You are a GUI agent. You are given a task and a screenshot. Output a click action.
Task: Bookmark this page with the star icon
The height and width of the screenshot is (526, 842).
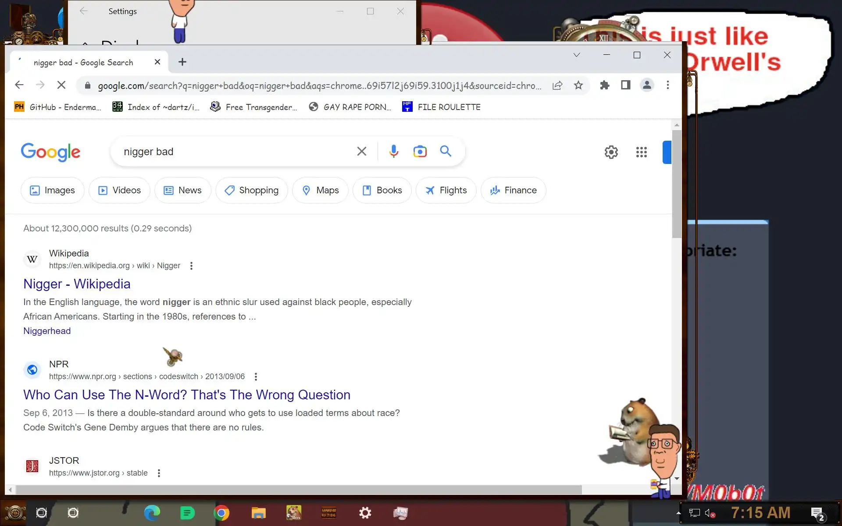578,85
